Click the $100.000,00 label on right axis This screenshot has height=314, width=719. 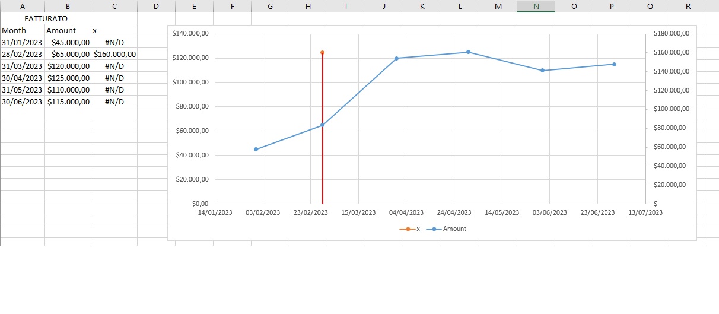point(672,109)
